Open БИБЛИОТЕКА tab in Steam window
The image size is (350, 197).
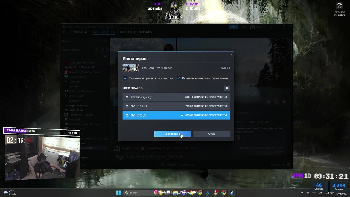104,32
